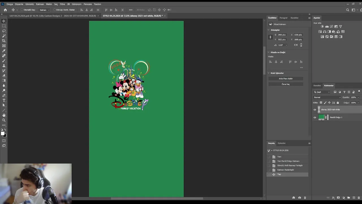
Task: Enable Dönüşt. Kontr. Göster checkbox
Action: [x=54, y=10]
